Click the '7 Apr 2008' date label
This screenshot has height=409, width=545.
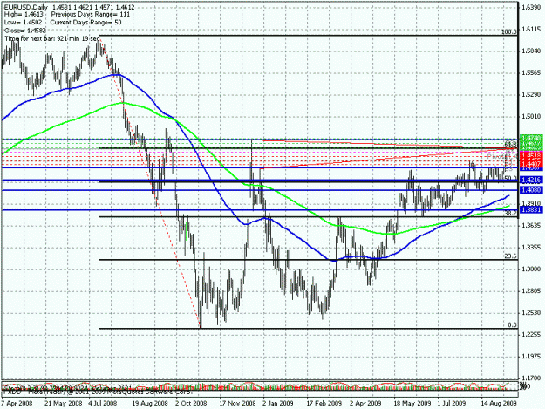pos(17,404)
